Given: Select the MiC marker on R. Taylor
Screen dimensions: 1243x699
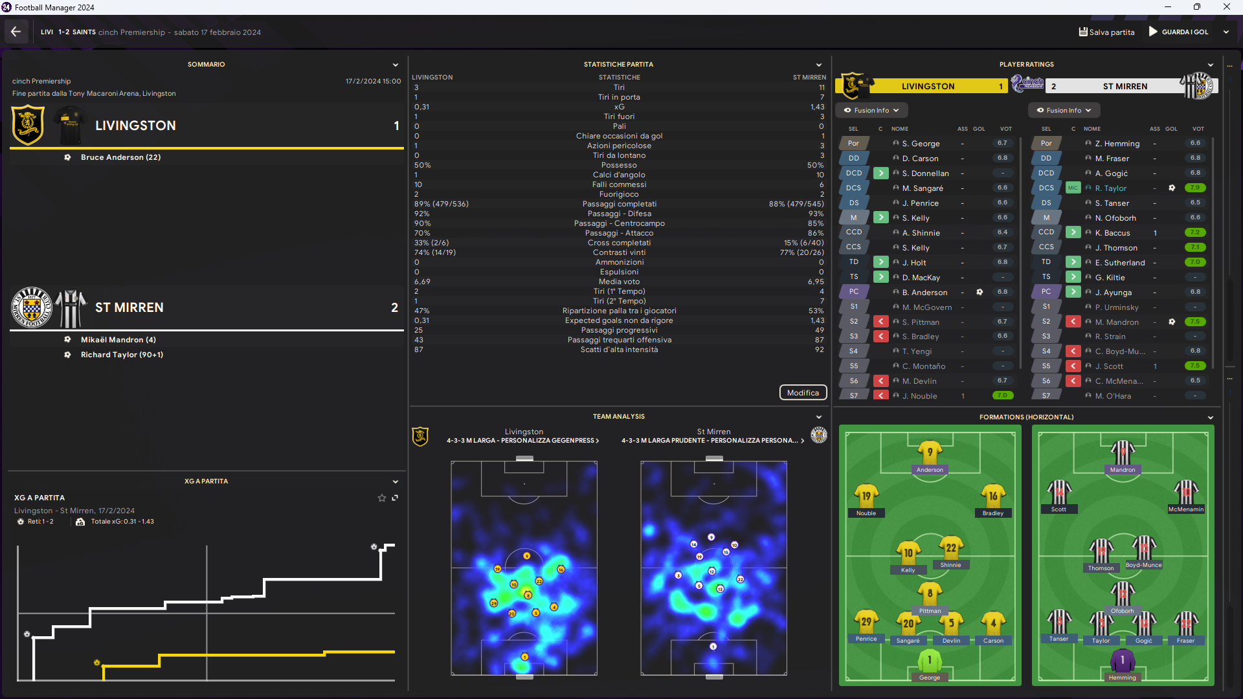Looking at the screenshot, I should coord(1073,188).
